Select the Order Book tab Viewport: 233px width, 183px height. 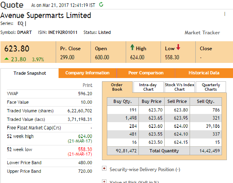(x=117, y=87)
